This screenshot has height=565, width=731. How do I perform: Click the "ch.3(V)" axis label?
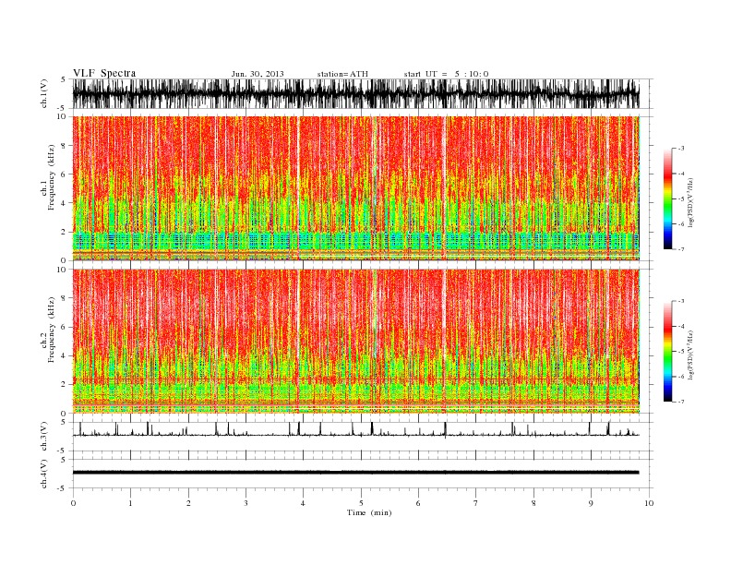pyautogui.click(x=44, y=436)
